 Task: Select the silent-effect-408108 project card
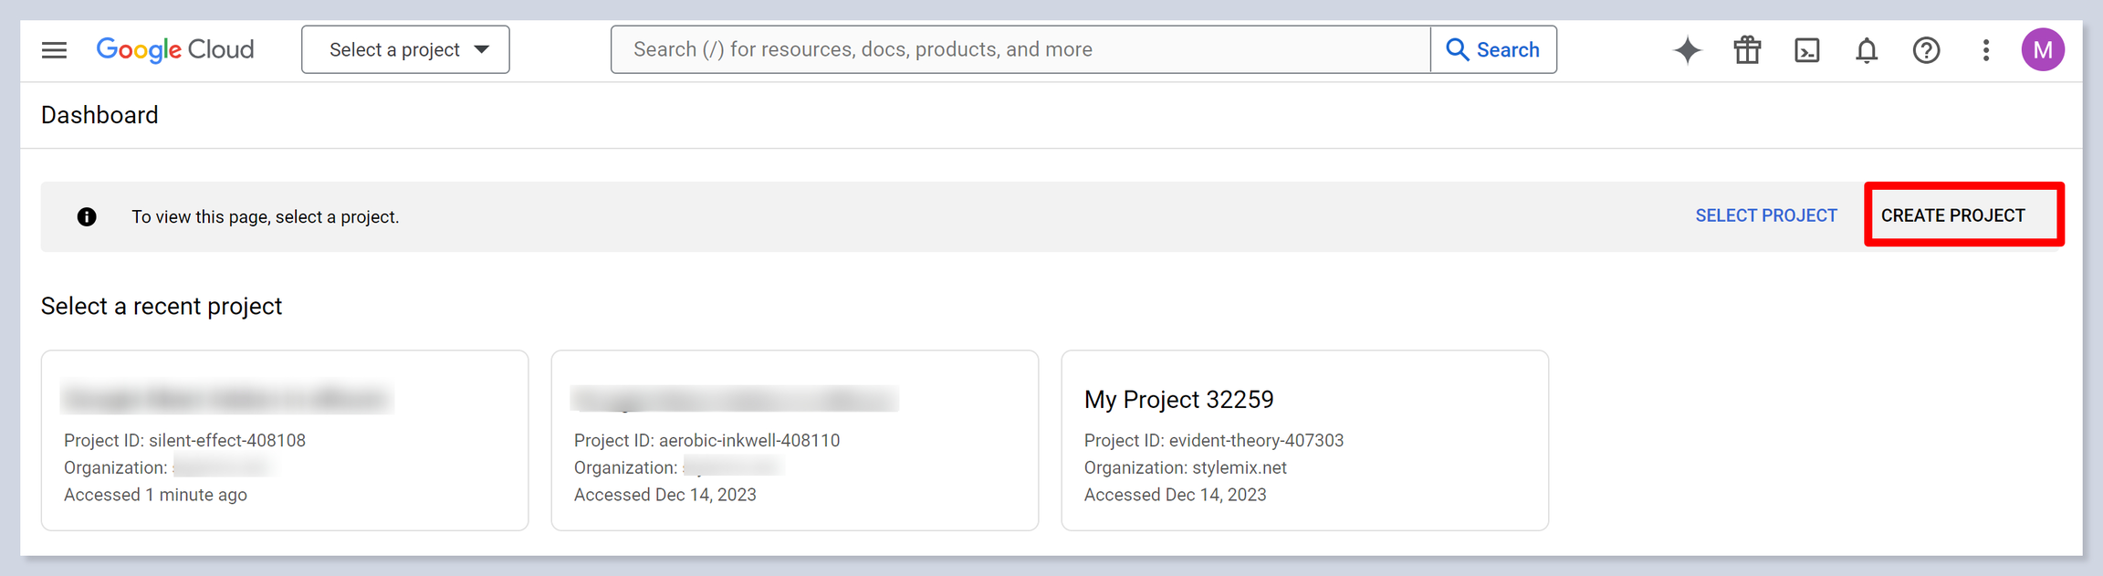point(285,440)
